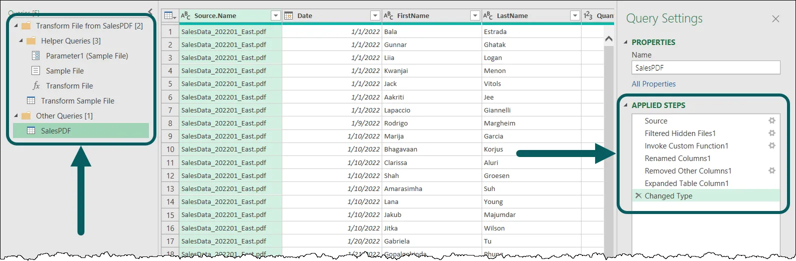796x261 pixels.
Task: Collapse the Other Queries group
Action: click(16, 115)
